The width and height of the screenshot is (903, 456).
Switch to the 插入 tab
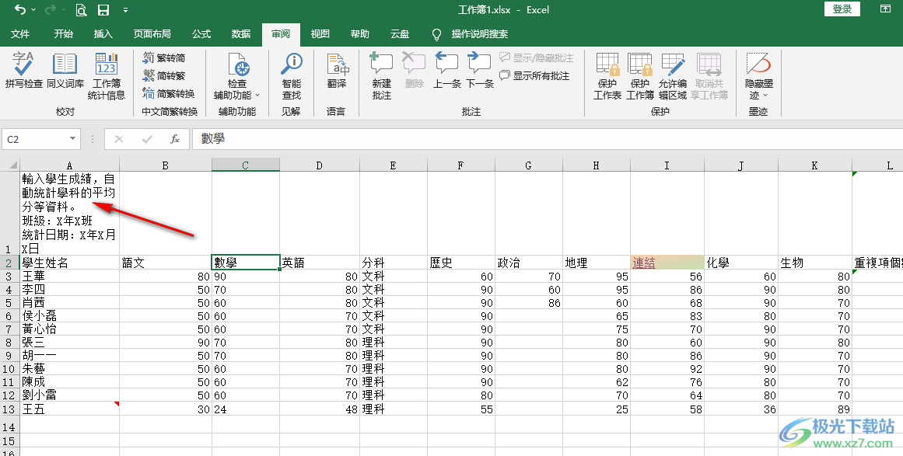103,34
